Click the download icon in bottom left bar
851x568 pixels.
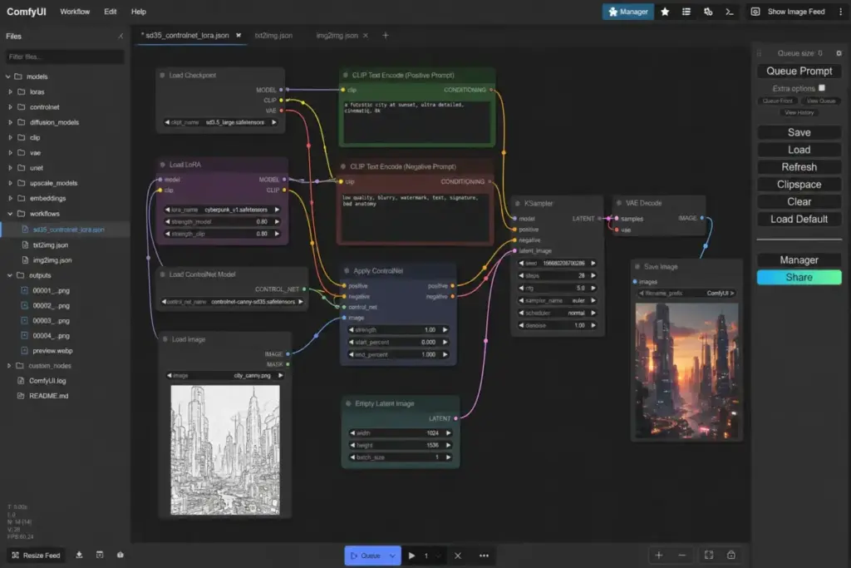79,555
